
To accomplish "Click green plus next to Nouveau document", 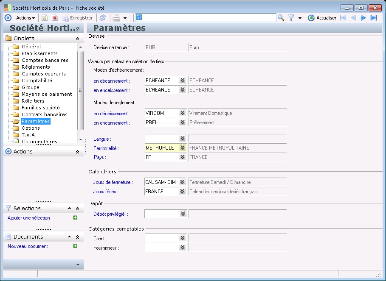I will pos(75,246).
